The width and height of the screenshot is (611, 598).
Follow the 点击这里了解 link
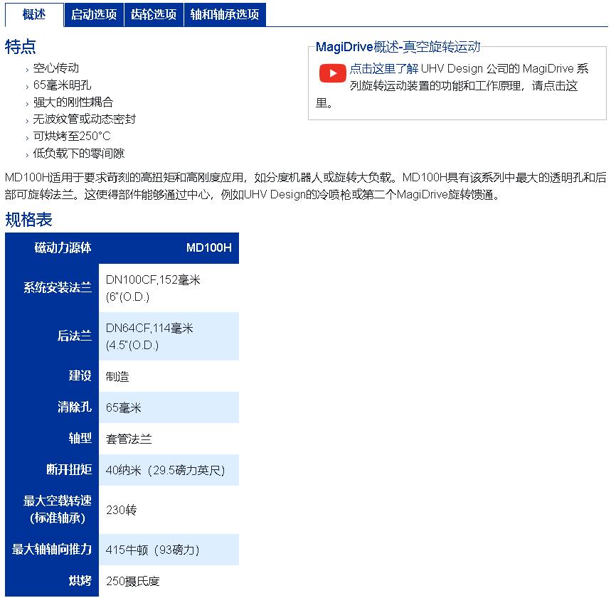(384, 68)
